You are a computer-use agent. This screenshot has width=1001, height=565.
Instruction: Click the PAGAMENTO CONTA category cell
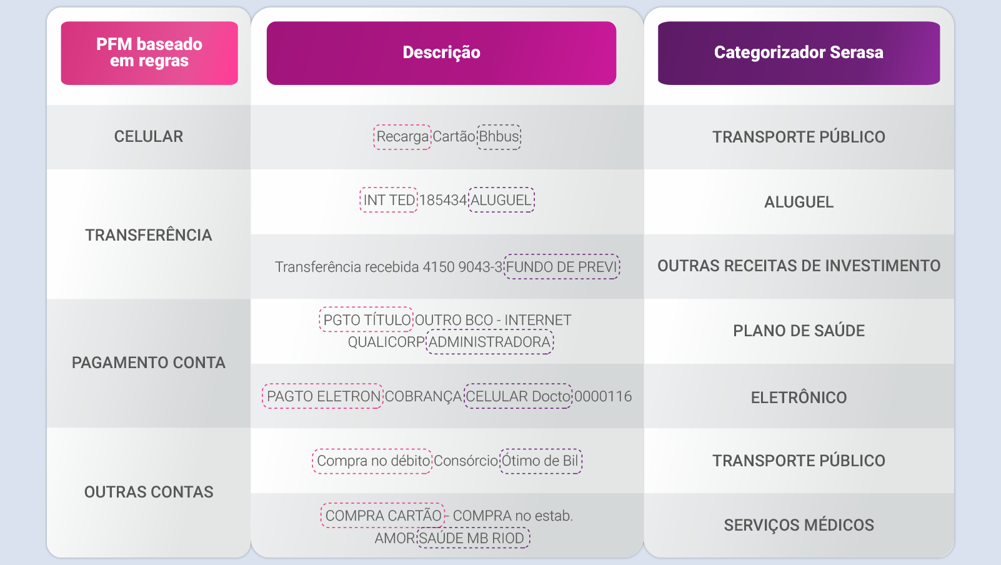[x=149, y=363]
